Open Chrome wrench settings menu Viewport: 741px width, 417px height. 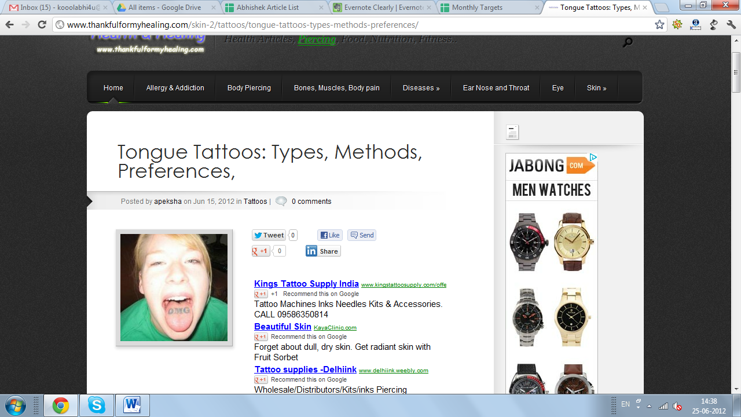tap(731, 25)
